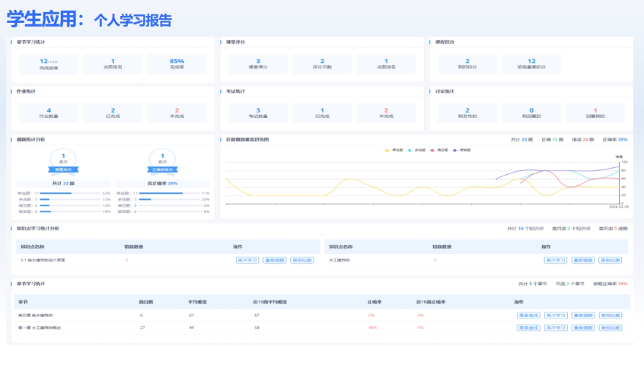
Task: Click the 近10题平均难度 column header
Action: (269, 302)
